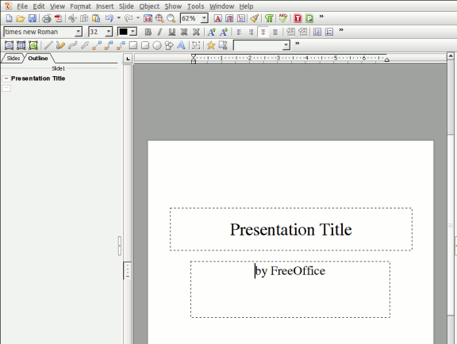This screenshot has height=344, width=457.
Task: Open object animation with star icon
Action: tap(211, 45)
